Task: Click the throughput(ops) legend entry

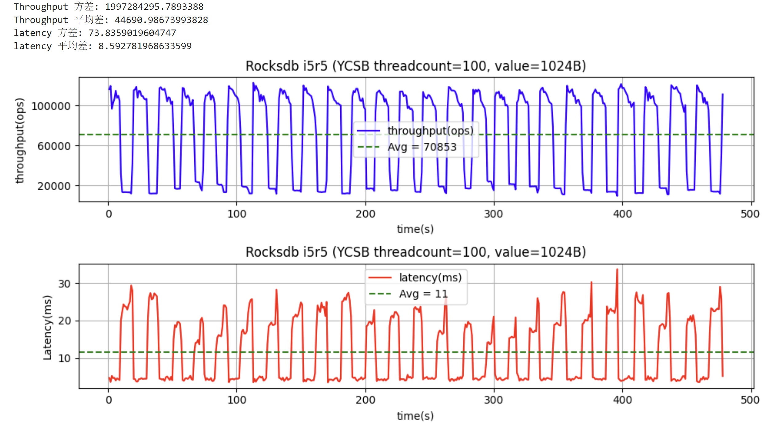Action: tap(415, 131)
